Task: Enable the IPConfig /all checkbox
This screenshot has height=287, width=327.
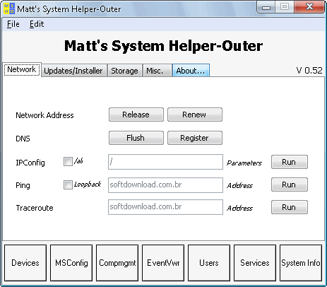Action: [x=68, y=162]
